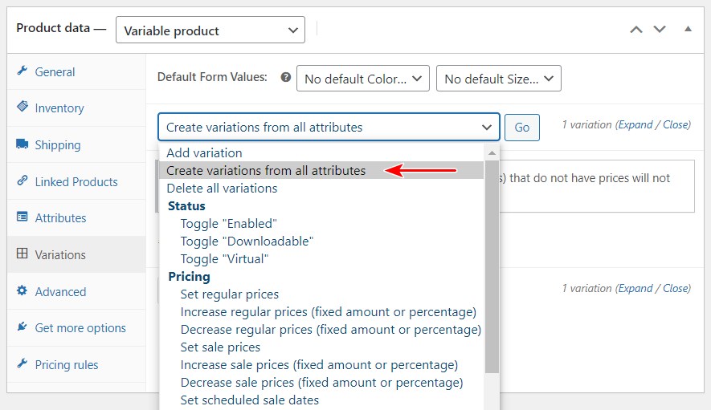The width and height of the screenshot is (711, 410).
Task: Select Delete all variations option
Action: [x=321, y=188]
